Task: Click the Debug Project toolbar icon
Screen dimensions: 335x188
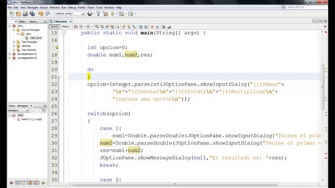Action: [x=121, y=14]
